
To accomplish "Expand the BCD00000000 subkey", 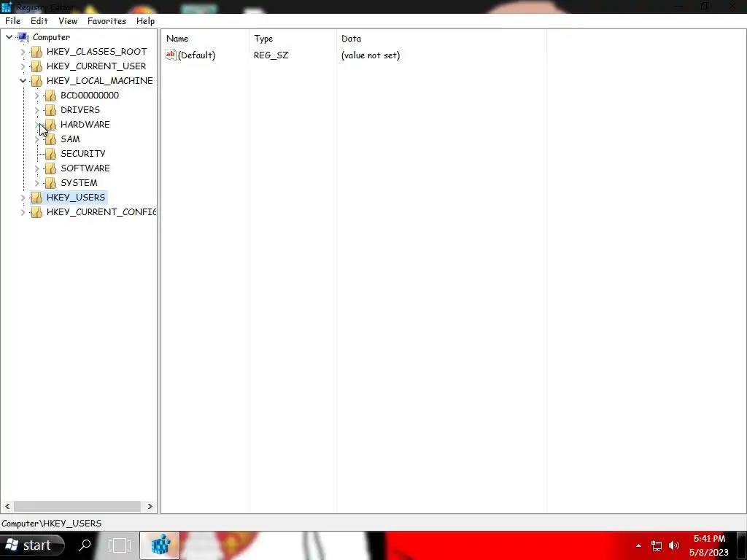I will 36,96.
